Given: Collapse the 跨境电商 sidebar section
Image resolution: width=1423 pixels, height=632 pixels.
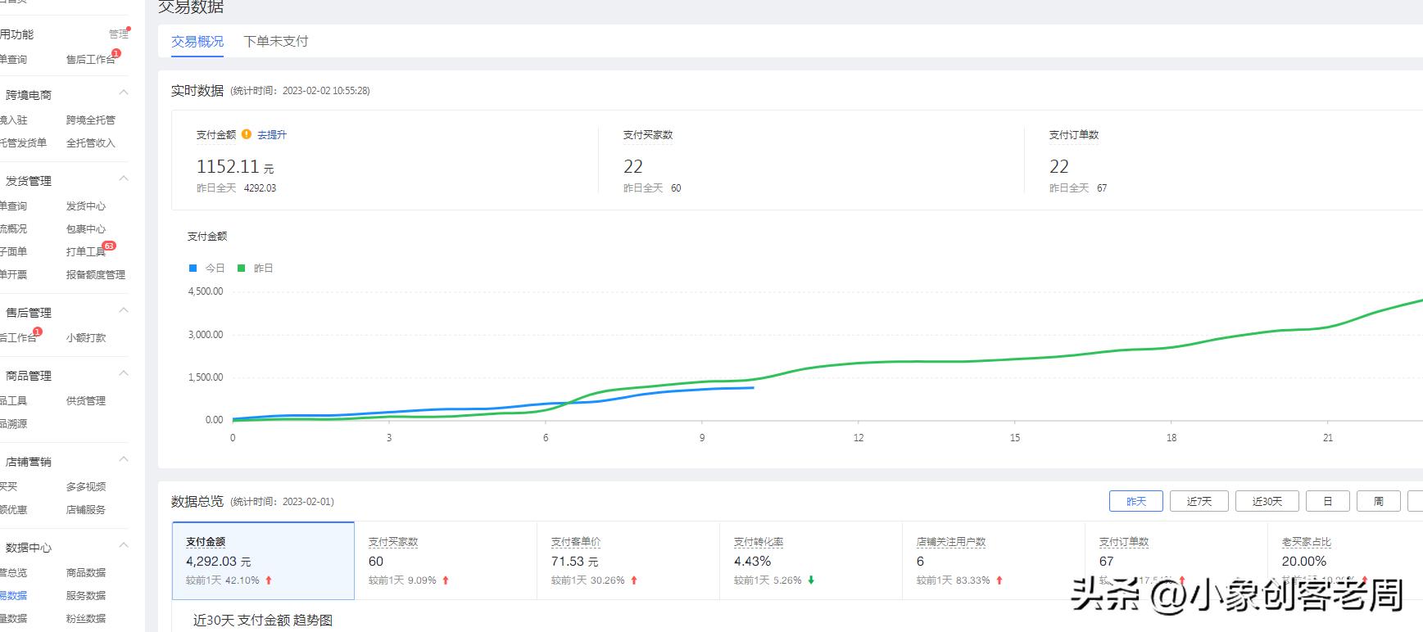Looking at the screenshot, I should coord(124,93).
